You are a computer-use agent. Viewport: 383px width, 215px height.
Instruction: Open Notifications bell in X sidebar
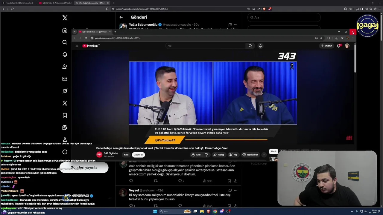click(65, 55)
